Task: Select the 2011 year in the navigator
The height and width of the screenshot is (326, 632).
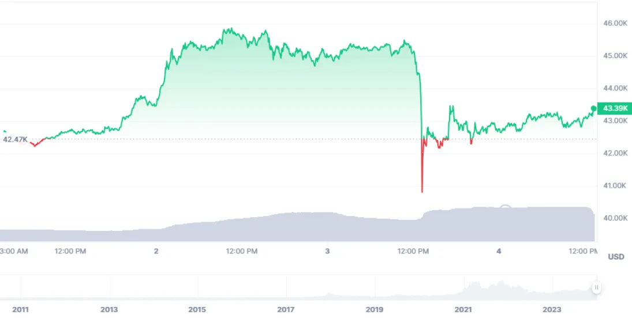Action: coord(21,309)
